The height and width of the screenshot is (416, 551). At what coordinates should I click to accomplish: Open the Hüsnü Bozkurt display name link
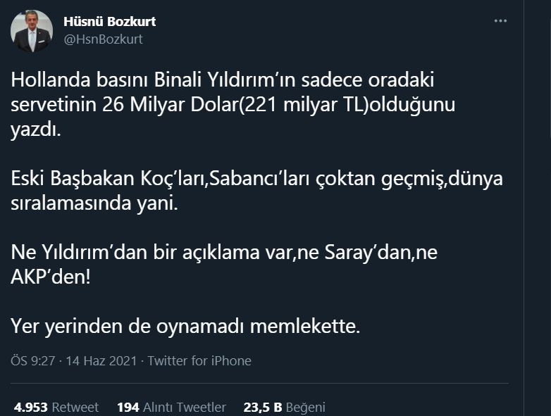click(x=109, y=22)
